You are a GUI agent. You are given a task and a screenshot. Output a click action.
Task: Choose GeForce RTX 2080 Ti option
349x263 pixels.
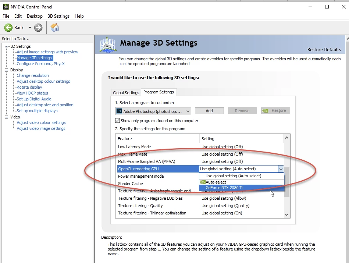[x=242, y=188]
